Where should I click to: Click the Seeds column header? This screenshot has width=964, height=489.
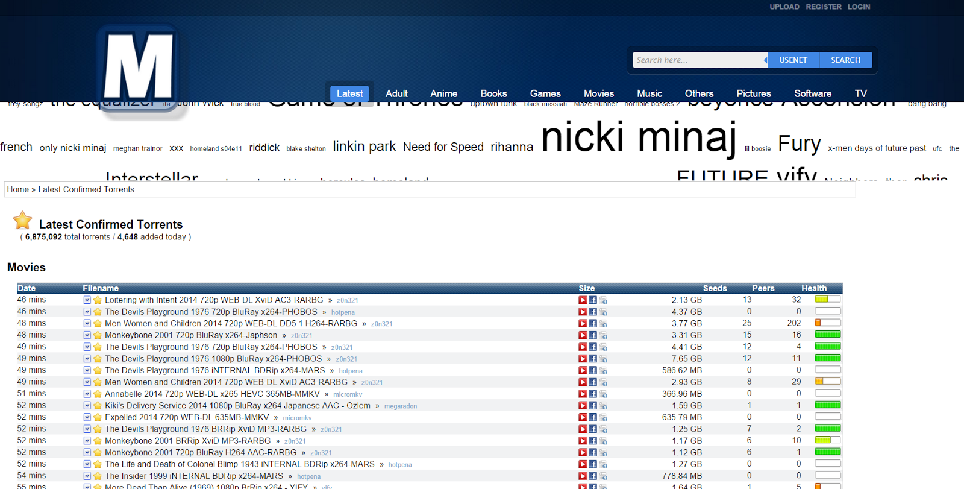tap(715, 288)
